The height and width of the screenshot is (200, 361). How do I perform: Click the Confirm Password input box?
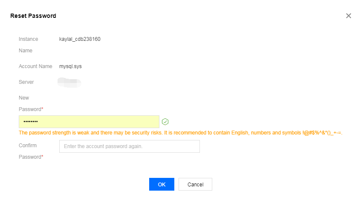129,146
